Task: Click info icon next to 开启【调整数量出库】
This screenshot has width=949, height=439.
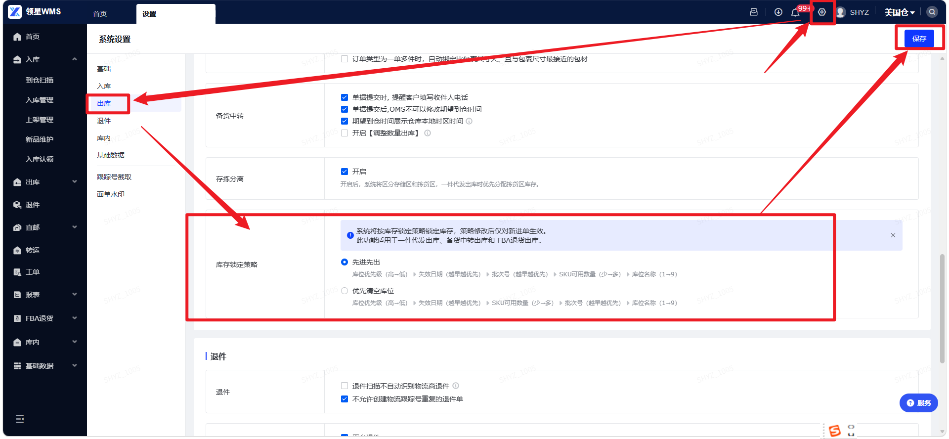Action: (x=428, y=133)
